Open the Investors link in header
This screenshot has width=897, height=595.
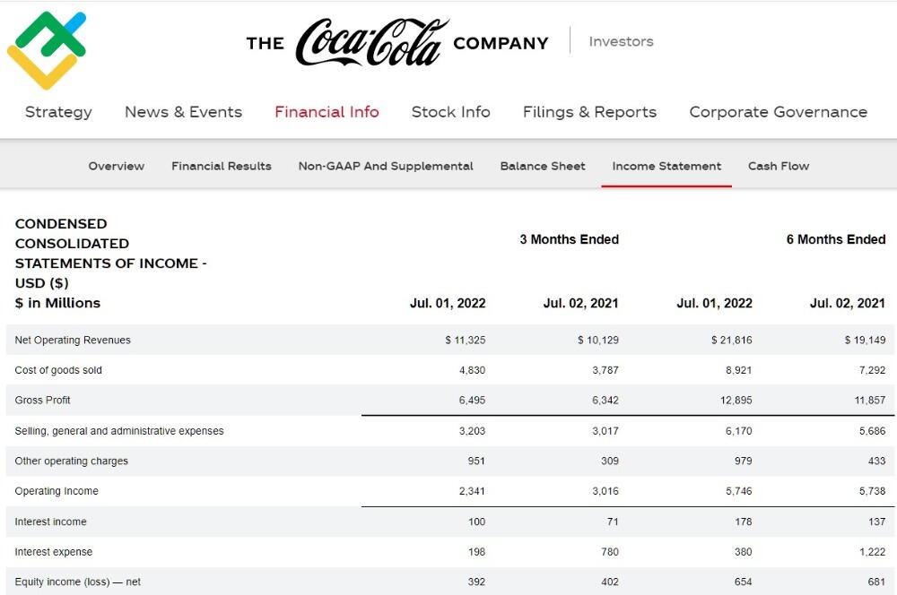click(x=621, y=41)
